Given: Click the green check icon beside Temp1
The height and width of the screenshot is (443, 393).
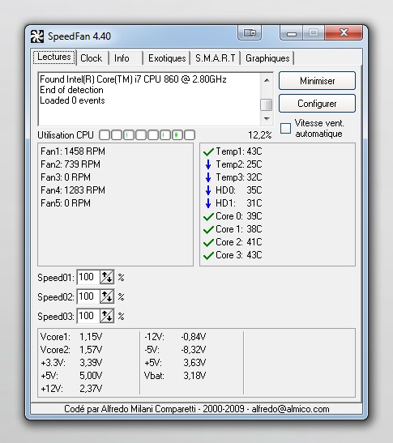Looking at the screenshot, I should pyautogui.click(x=208, y=152).
